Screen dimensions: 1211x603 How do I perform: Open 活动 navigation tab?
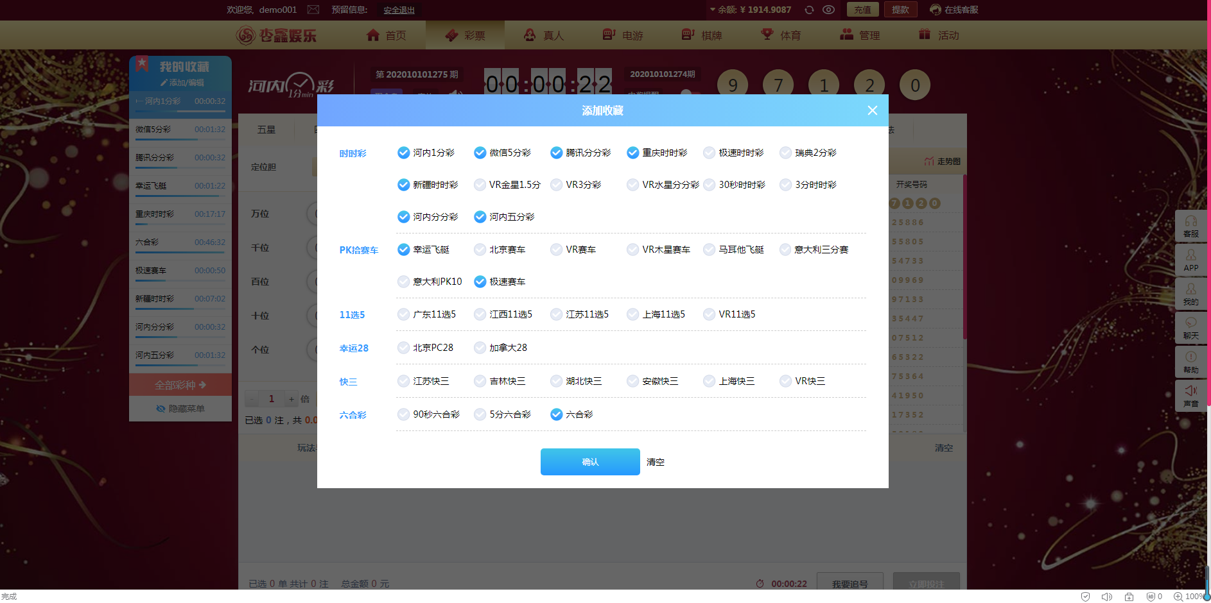939,35
